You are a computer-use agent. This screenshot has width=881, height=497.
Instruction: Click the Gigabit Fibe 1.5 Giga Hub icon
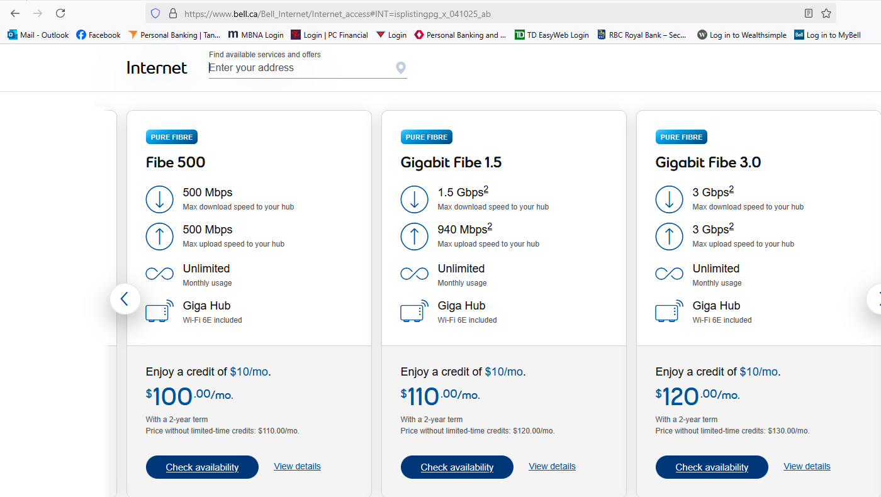pyautogui.click(x=414, y=311)
